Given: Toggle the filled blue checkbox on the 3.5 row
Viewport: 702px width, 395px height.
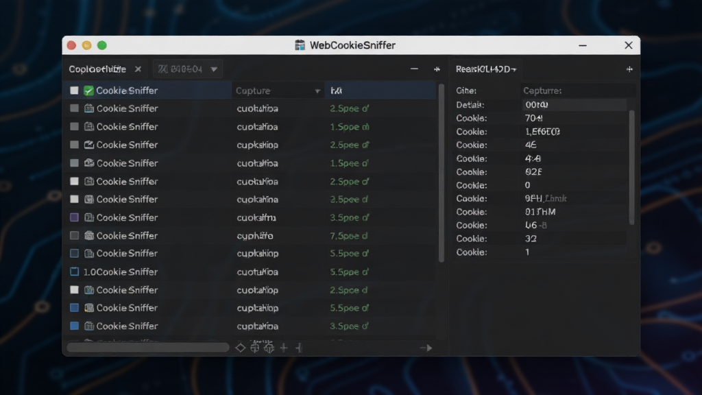Looking at the screenshot, I should pos(74,326).
